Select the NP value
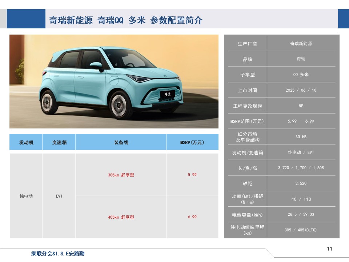The width and height of the screenshot is (349, 262). (x=301, y=106)
